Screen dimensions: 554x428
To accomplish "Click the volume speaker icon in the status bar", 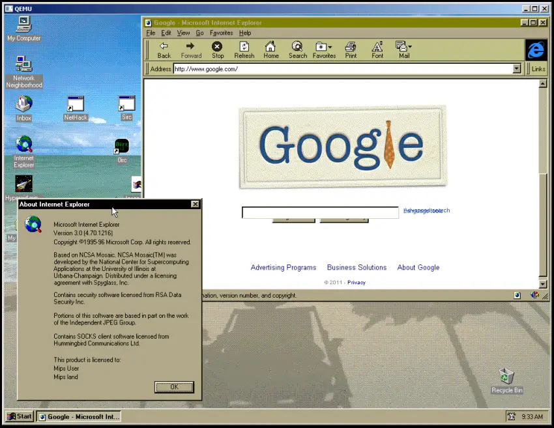I will pos(534,295).
